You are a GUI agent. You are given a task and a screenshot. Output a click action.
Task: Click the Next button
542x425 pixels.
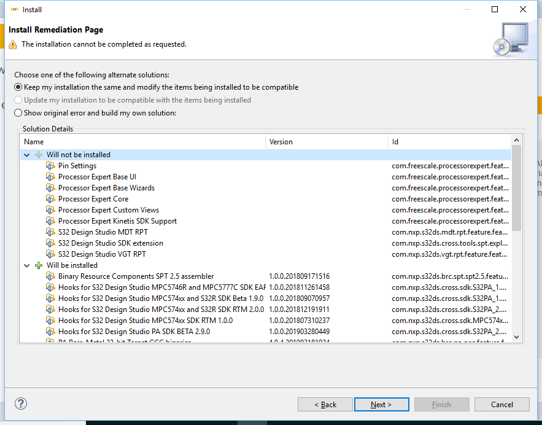[x=382, y=405]
